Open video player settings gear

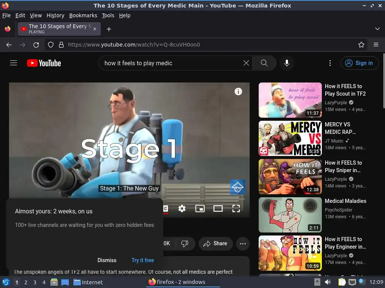pyautogui.click(x=182, y=208)
